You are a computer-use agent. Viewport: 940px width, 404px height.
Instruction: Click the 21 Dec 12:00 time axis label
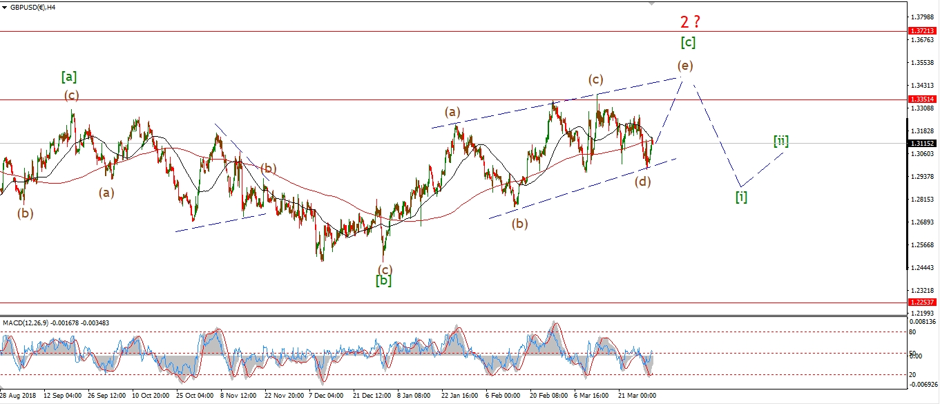(372, 396)
